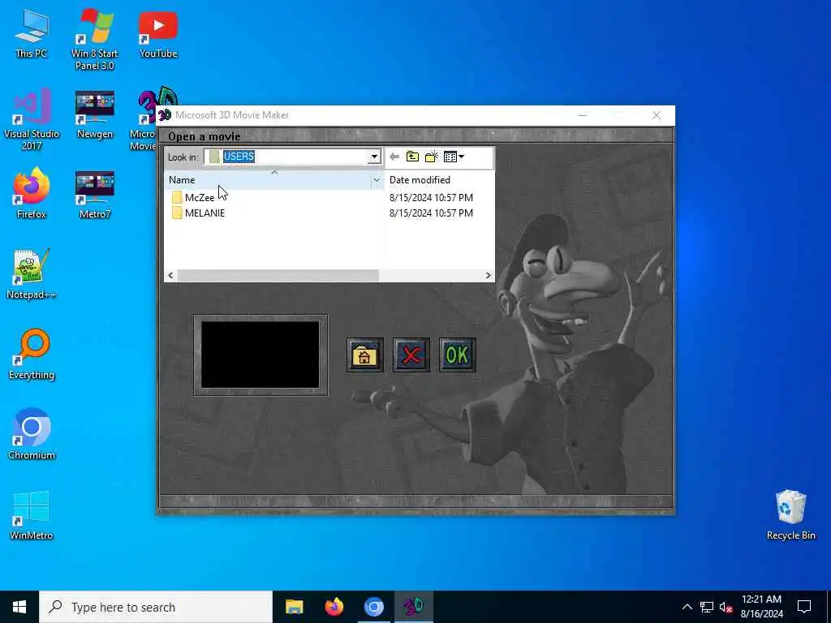Viewport: 831px width, 623px height.
Task: Launch Firefox from the desktop
Action: pyautogui.click(x=32, y=194)
